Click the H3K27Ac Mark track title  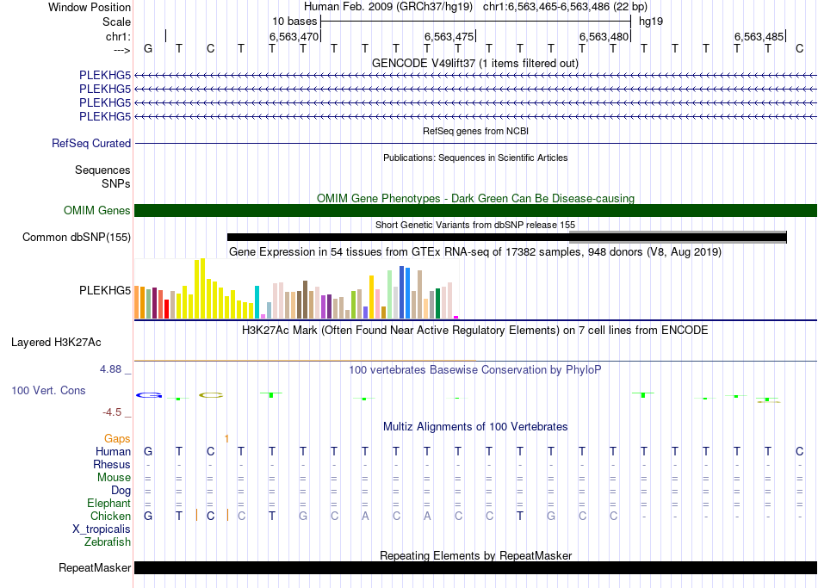(x=475, y=331)
